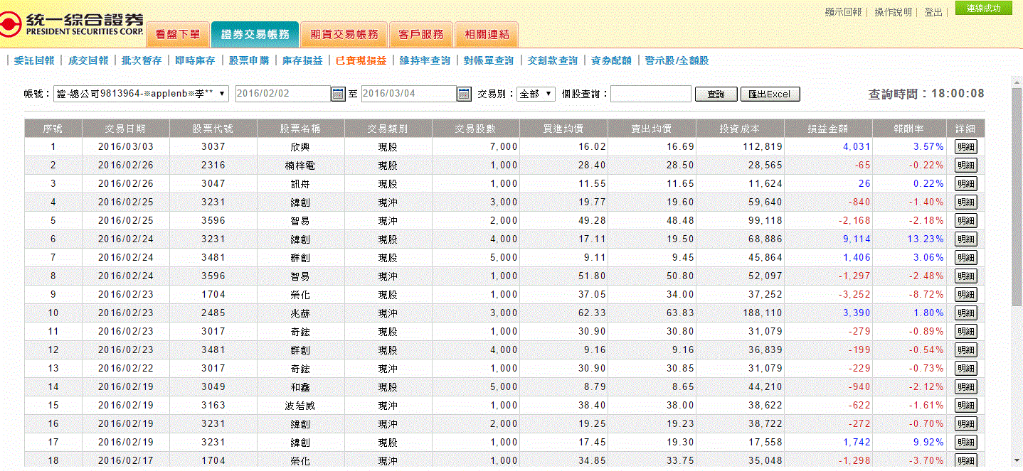
Task: View 明細 details for row 10 兆赫
Action: [x=965, y=313]
